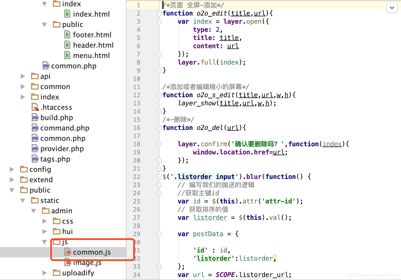Image resolution: width=401 pixels, height=280 pixels.
Task: Collapse the js folder arrow
Action: pyautogui.click(x=44, y=242)
